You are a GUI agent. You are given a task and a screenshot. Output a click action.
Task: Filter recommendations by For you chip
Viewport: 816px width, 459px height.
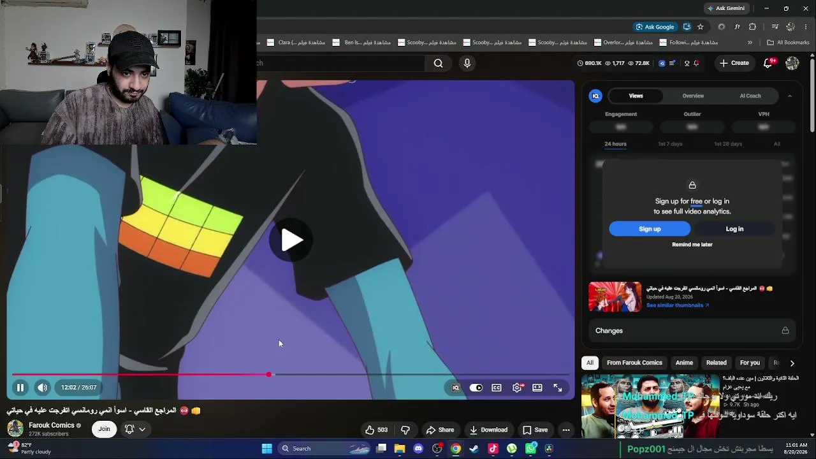[750, 363]
